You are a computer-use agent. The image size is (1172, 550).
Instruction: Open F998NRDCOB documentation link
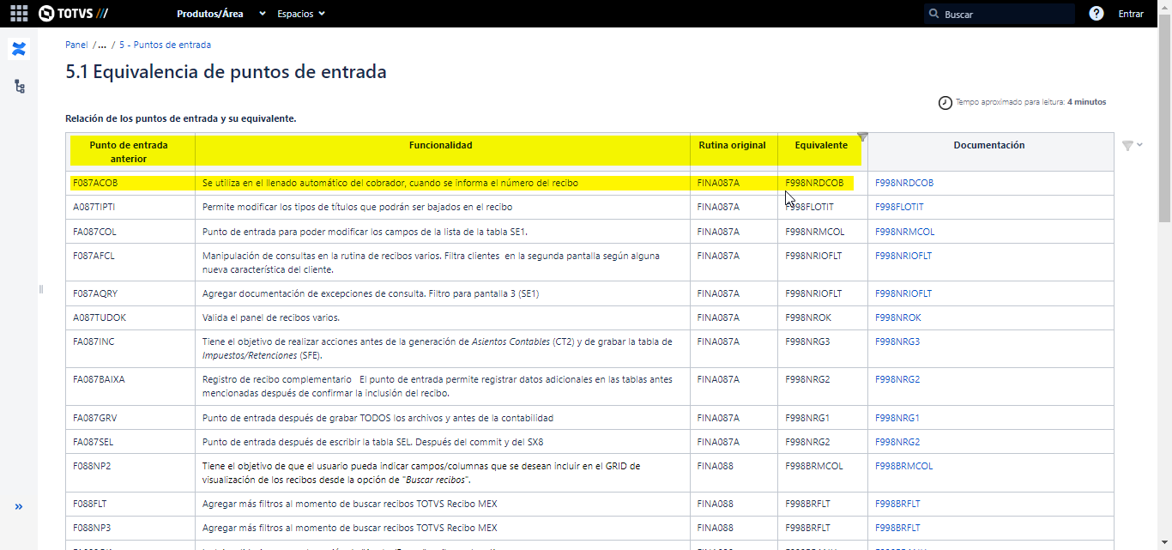903,183
